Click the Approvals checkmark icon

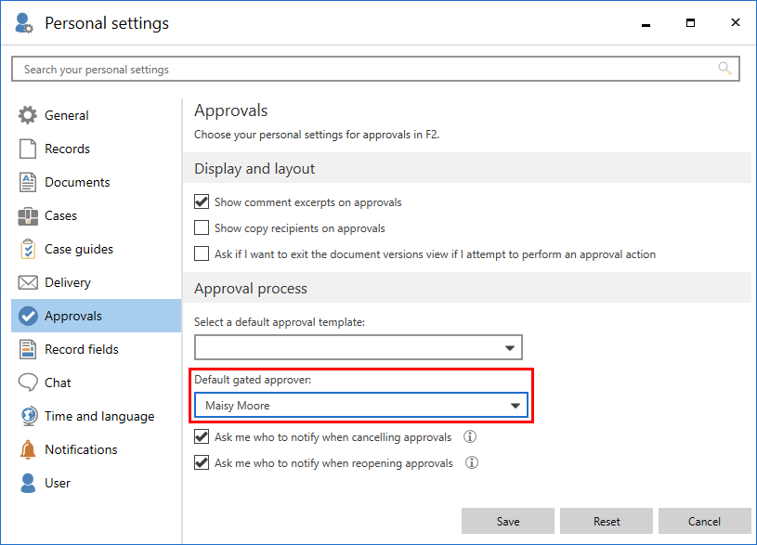point(28,316)
